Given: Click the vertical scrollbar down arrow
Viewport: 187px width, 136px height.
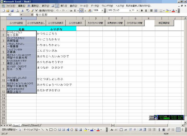Looking at the screenshot, I should click(x=185, y=122).
